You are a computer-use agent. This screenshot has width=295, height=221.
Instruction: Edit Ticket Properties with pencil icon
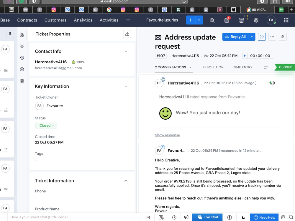pyautogui.click(x=127, y=34)
